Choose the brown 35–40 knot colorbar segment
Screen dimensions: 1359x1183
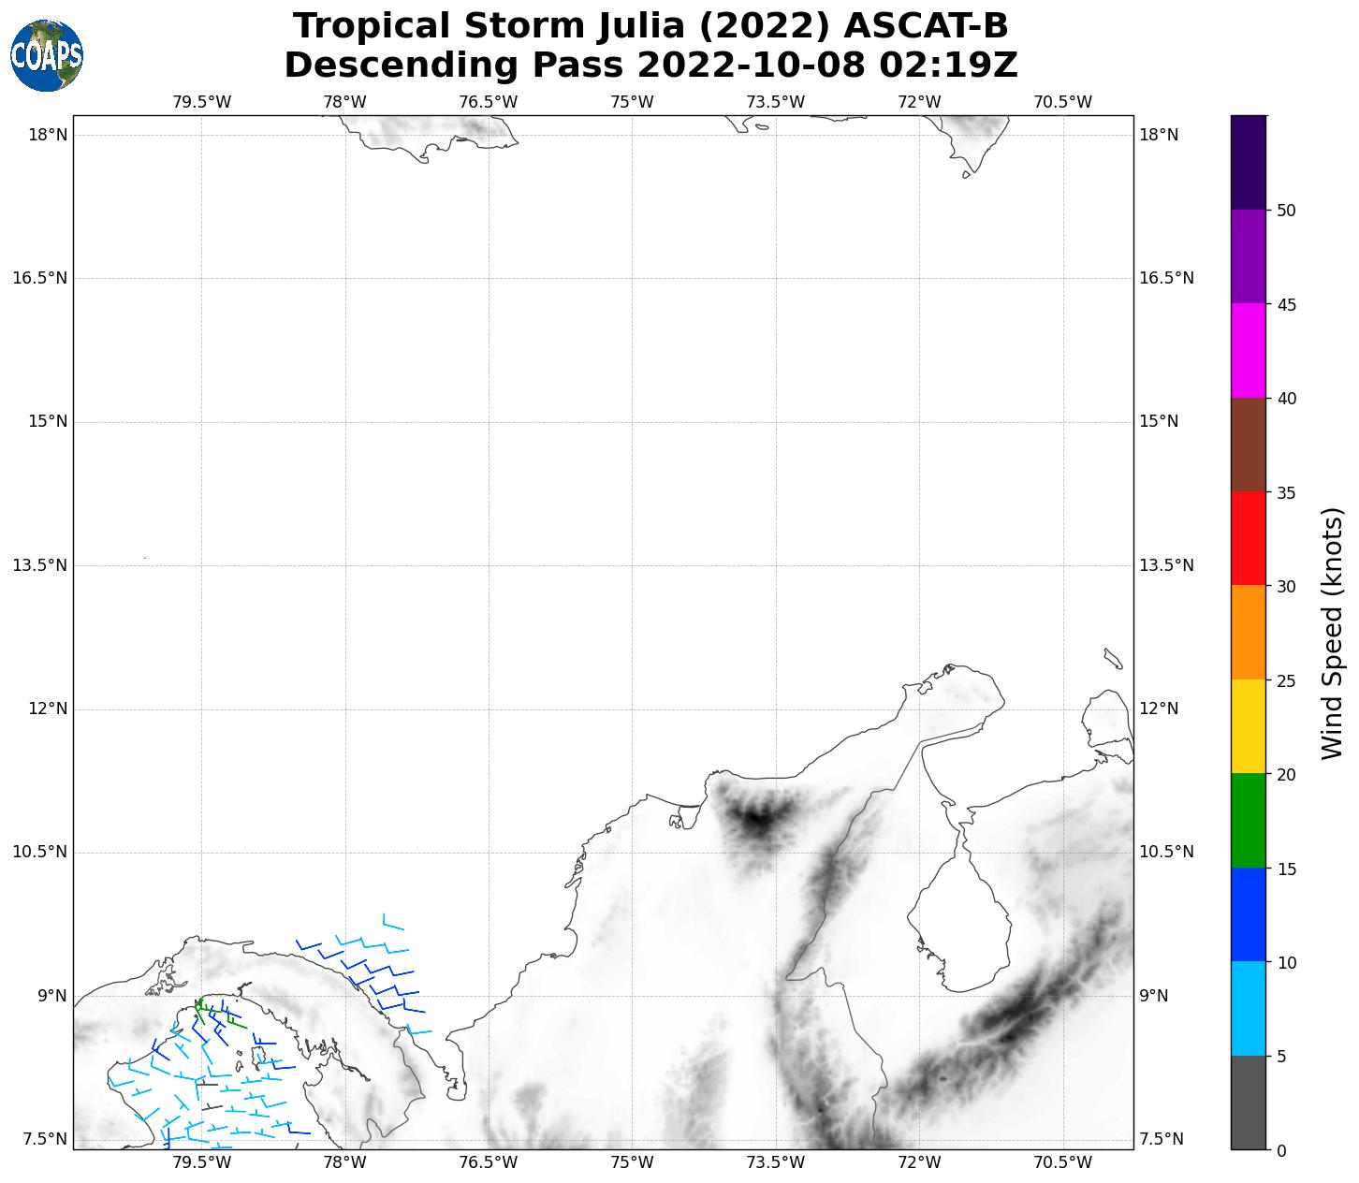click(x=1248, y=445)
